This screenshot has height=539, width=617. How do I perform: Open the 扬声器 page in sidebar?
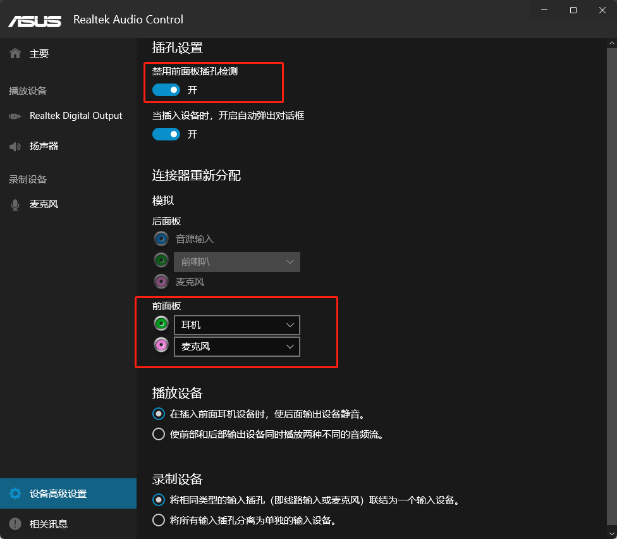tap(44, 146)
